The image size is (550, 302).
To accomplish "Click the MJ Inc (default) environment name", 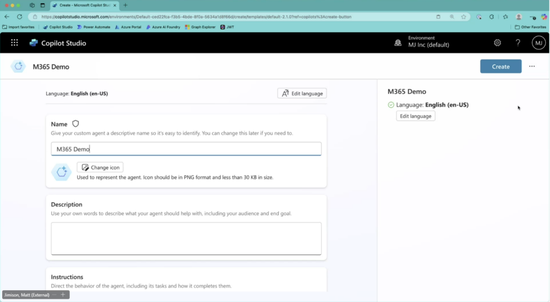I will (x=428, y=45).
